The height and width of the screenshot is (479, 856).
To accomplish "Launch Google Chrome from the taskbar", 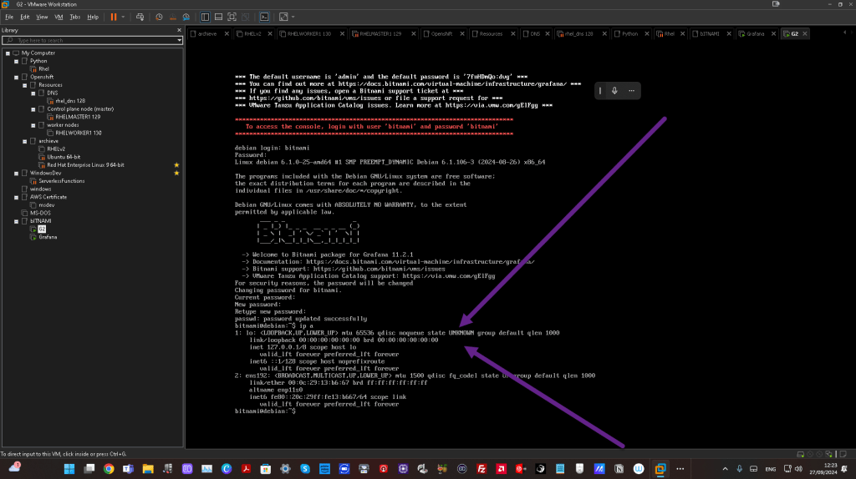I will click(x=109, y=469).
